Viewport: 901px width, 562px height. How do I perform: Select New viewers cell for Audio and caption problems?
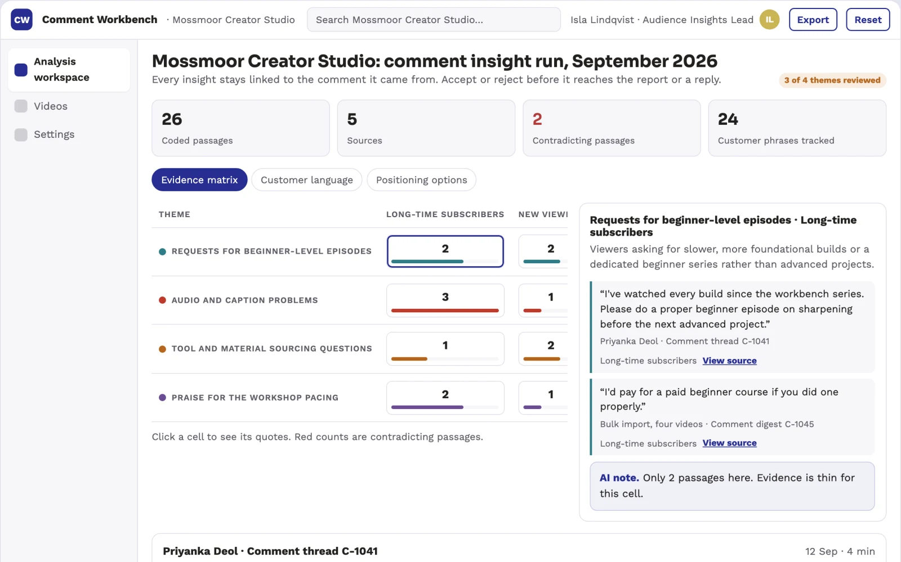pos(543,300)
